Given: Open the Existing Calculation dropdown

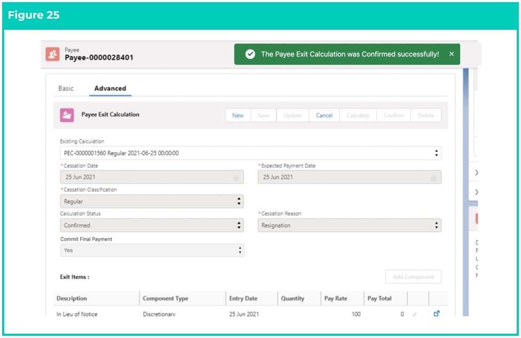Looking at the screenshot, I should [x=250, y=153].
